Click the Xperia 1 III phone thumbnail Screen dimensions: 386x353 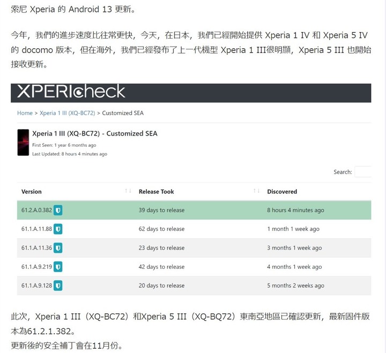click(23, 142)
